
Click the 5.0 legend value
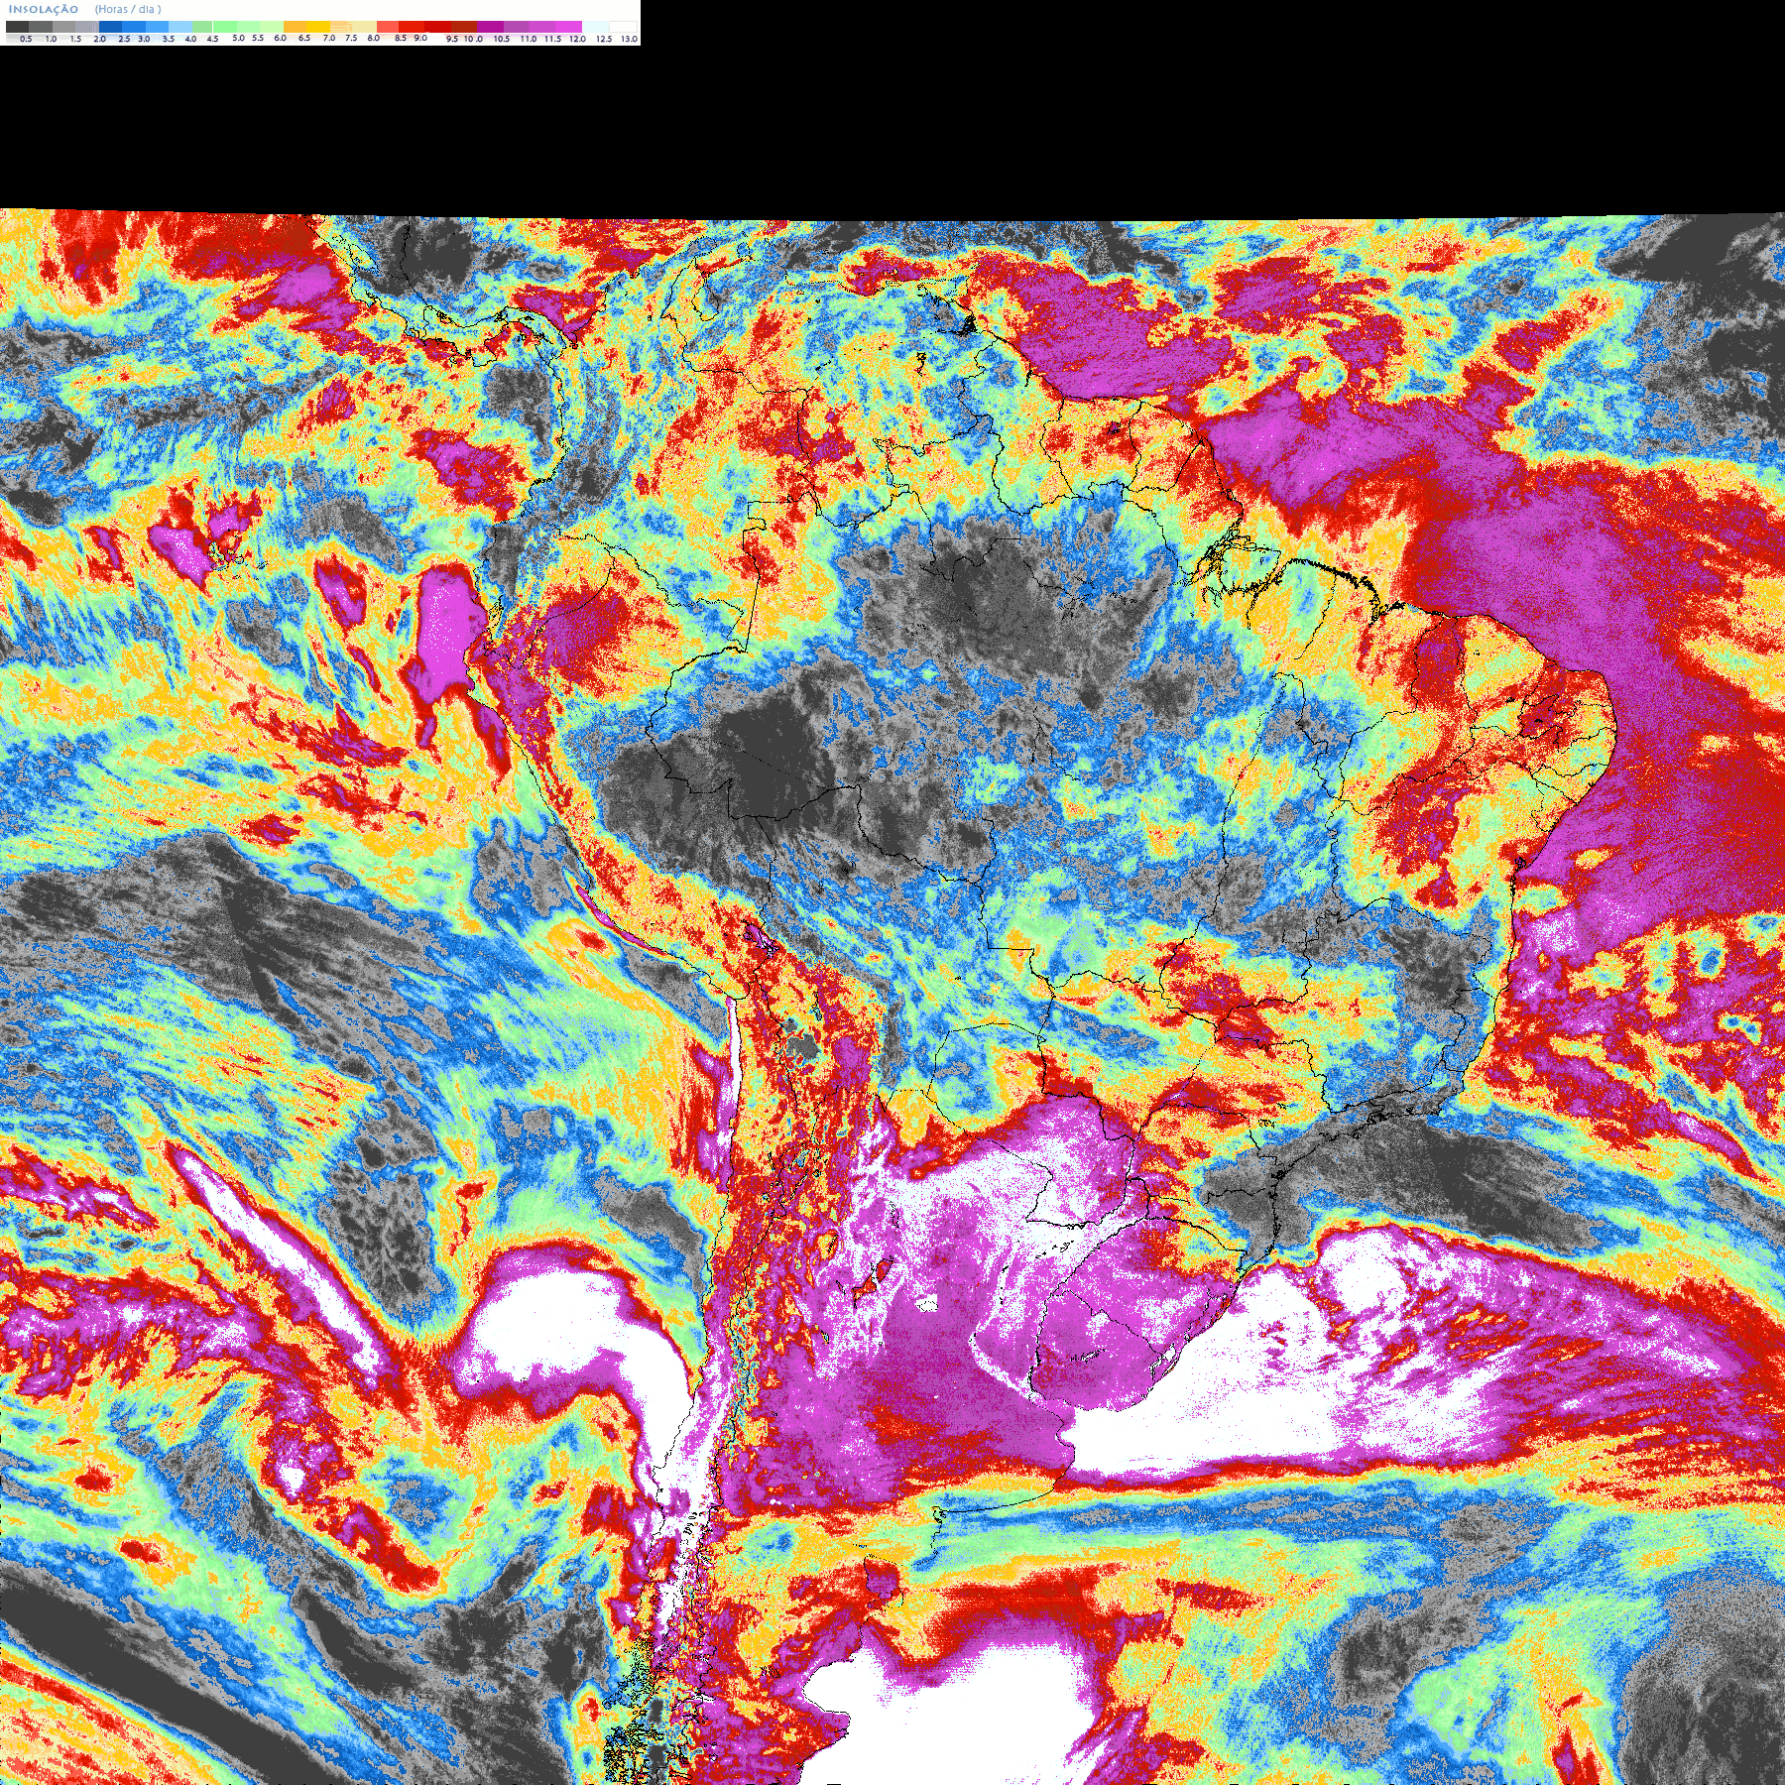coord(238,38)
